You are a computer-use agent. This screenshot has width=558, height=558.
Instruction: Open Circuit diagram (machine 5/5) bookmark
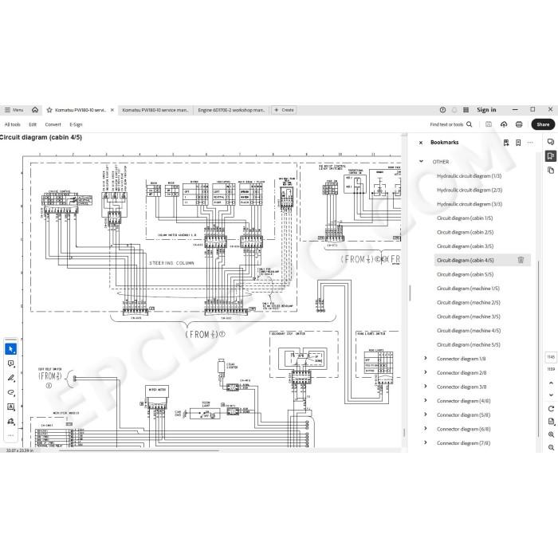click(x=469, y=344)
